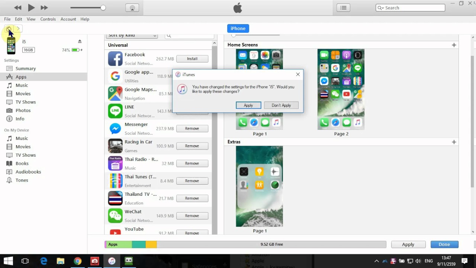This screenshot has height=268, width=476.
Task: Remove the Thailand TV app
Action: pos(192,198)
